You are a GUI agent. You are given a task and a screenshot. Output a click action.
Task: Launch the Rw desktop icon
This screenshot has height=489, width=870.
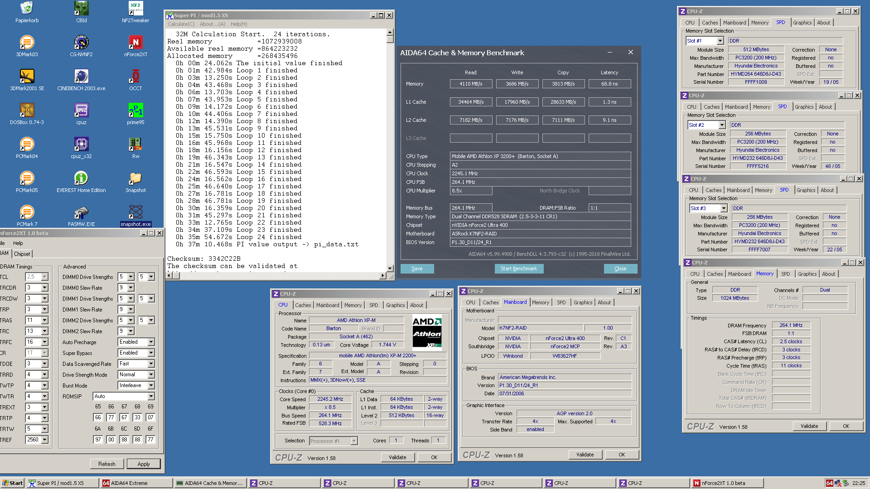[x=135, y=148]
